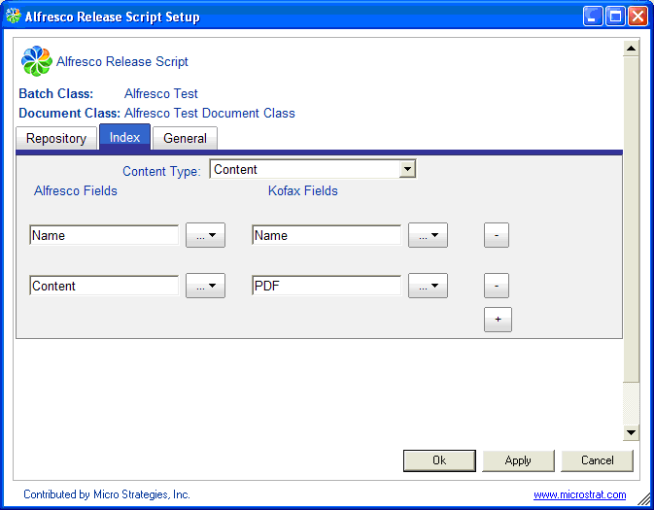The image size is (654, 510).
Task: Close the Alfresco Release Script Setup window
Action: click(x=637, y=17)
